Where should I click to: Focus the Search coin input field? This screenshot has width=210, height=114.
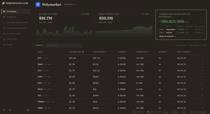[64, 45]
